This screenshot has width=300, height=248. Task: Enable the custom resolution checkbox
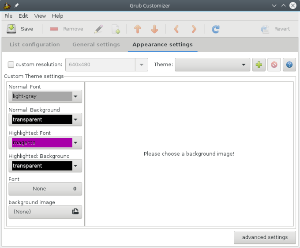[11, 65]
